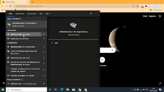The height and width of the screenshot is (92, 164).
Task: Open Task View taskbar icon
Action: [56, 90]
